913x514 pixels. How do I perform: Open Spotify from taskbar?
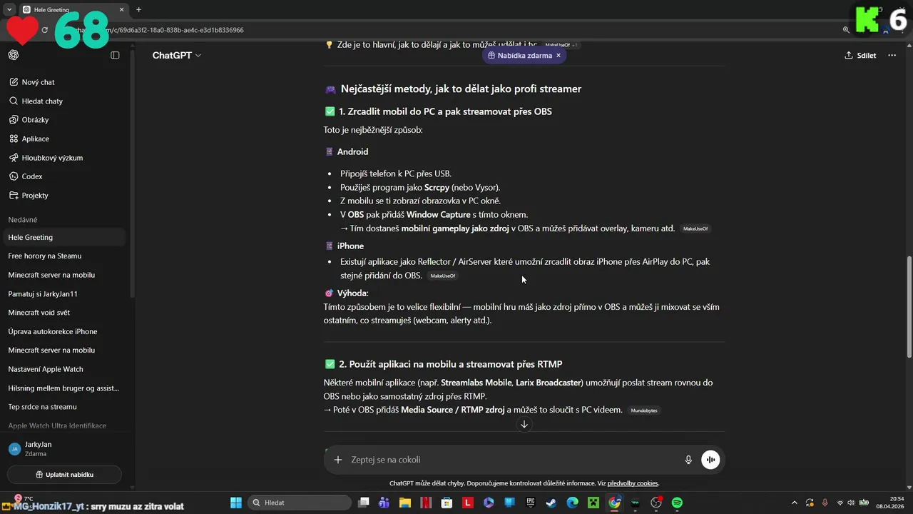coord(677,503)
